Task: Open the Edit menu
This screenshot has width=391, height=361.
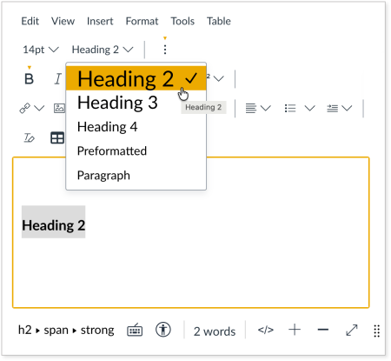Action: (x=30, y=21)
